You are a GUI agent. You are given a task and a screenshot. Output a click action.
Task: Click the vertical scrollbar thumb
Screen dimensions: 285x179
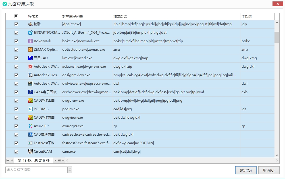tap(277, 37)
